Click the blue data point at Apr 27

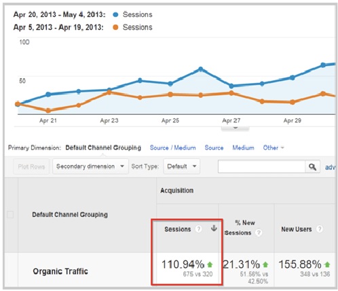point(231,86)
